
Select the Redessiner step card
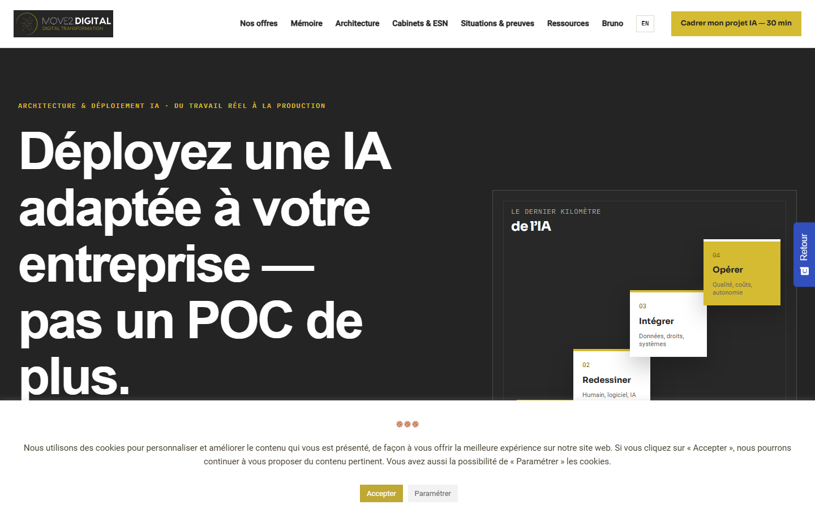612,376
